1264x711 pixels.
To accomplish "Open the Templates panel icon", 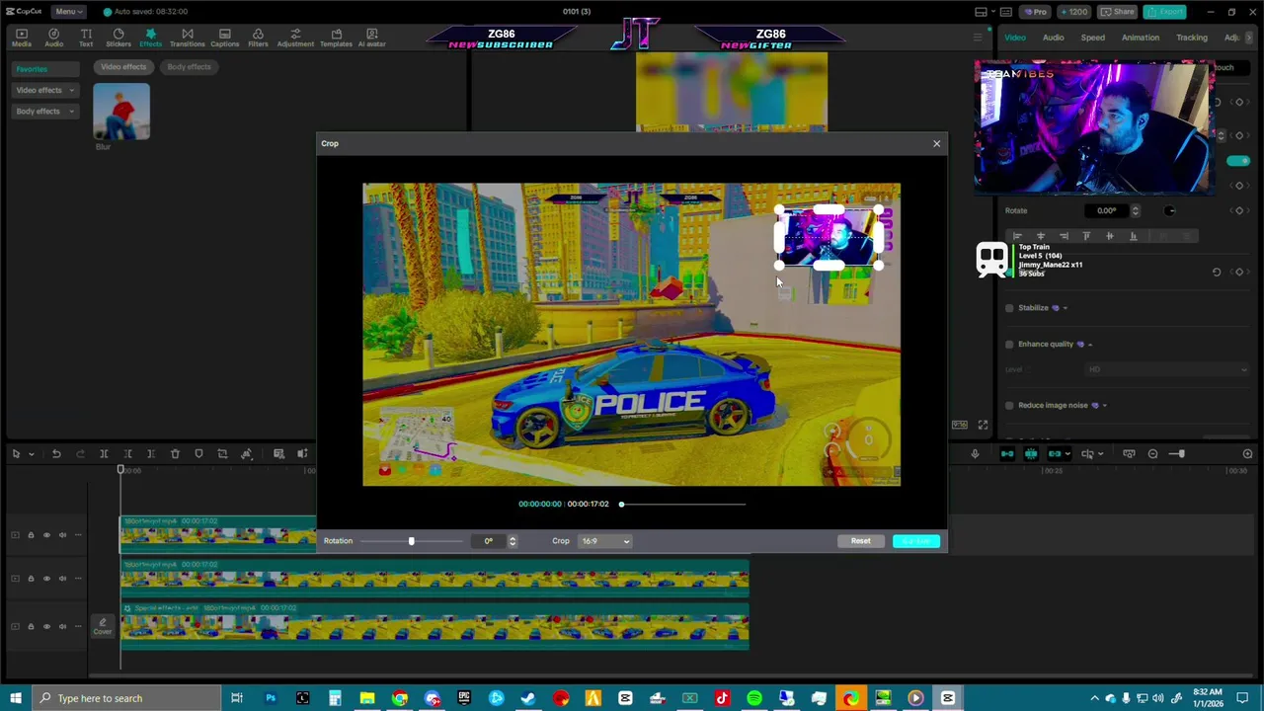I will (336, 38).
